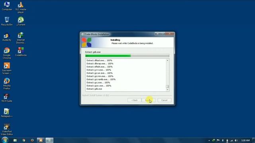Click the install log scrollbar up arrow
This screenshot has height=143, width=255.
pos(167,60)
